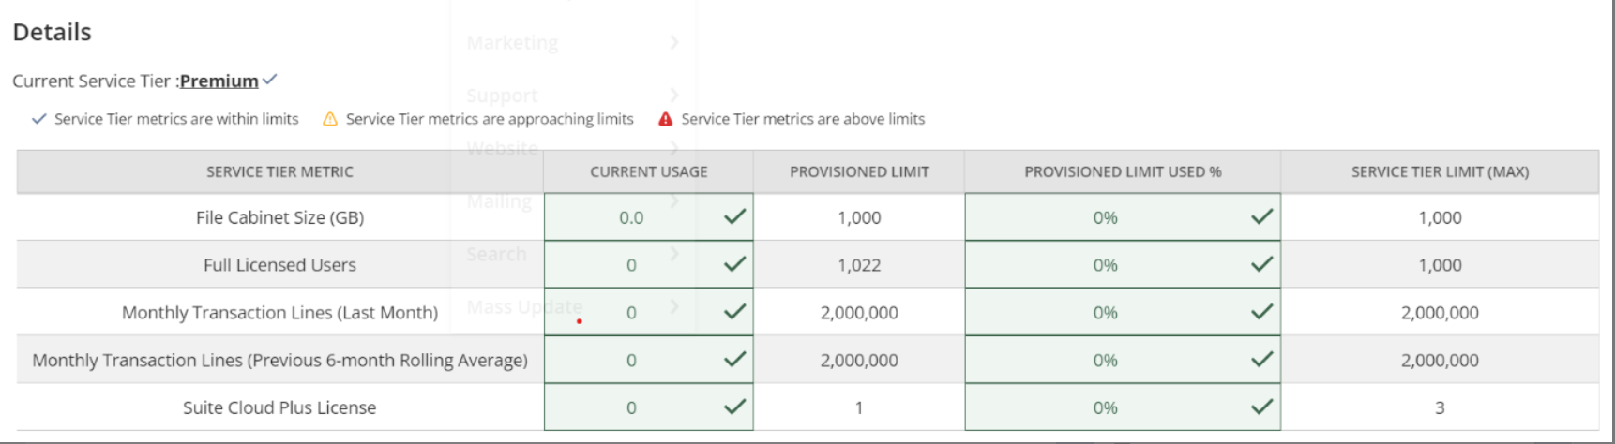1615x444 pixels.
Task: Click File Cabinet Size current usage checkmark
Action: [734, 217]
